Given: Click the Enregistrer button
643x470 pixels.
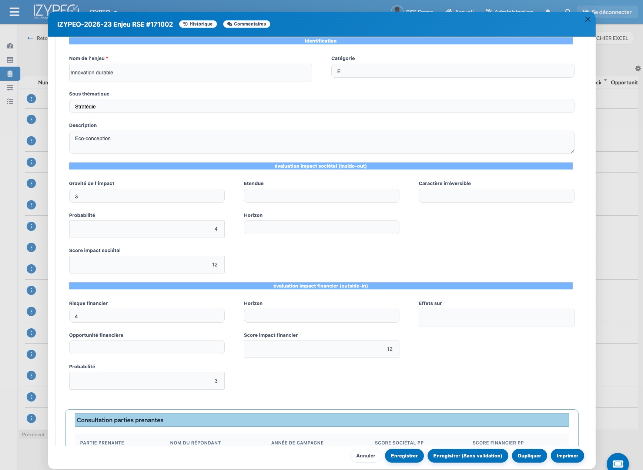Looking at the screenshot, I should 404,456.
